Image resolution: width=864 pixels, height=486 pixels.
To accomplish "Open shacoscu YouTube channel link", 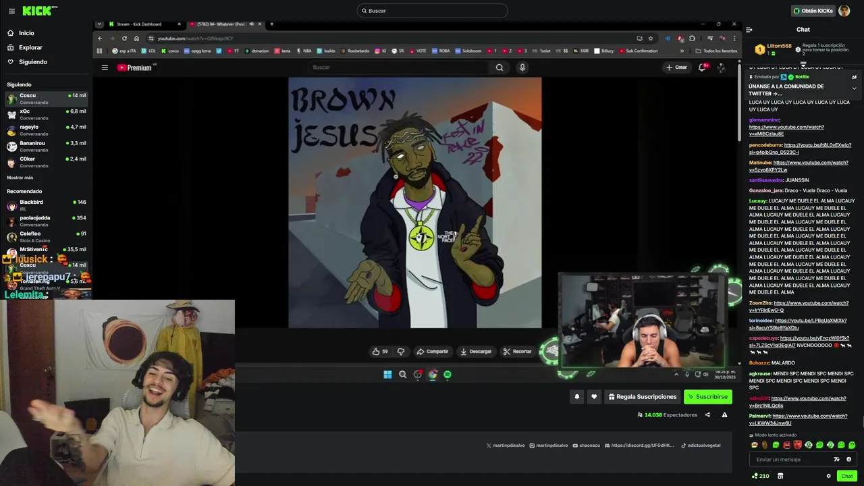I will pyautogui.click(x=587, y=446).
